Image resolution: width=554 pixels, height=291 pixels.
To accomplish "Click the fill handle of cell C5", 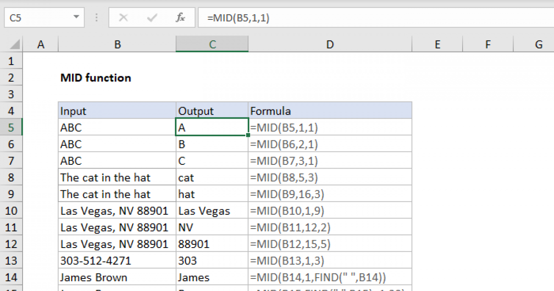I will tap(248, 135).
